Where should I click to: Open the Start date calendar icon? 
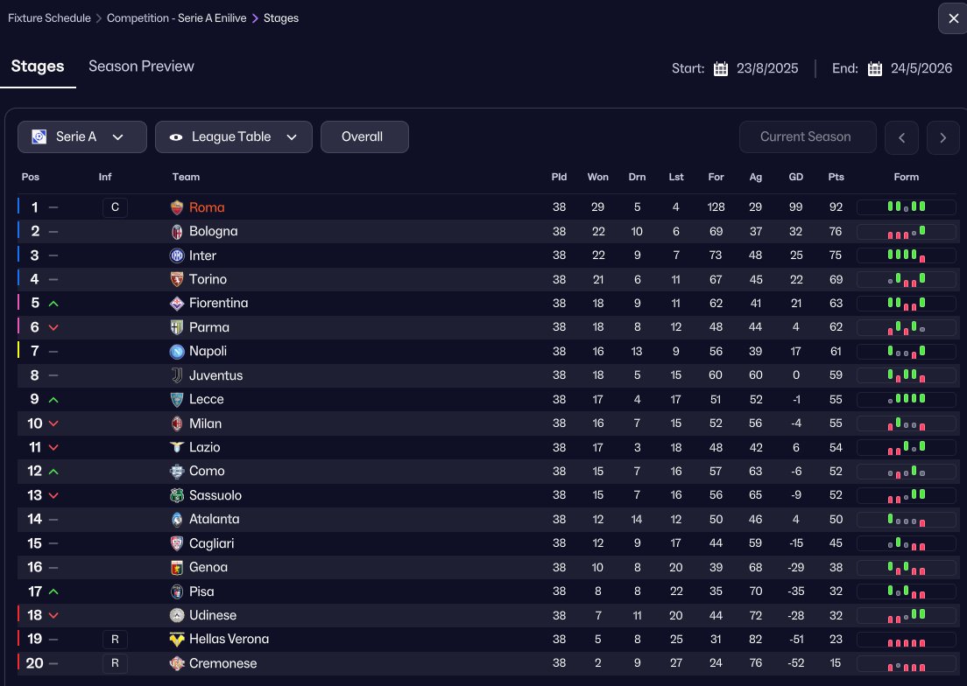coord(721,68)
